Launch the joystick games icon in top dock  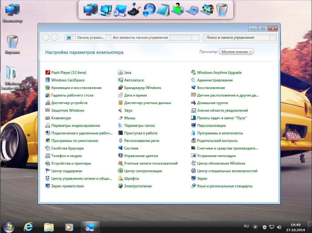click(x=134, y=9)
